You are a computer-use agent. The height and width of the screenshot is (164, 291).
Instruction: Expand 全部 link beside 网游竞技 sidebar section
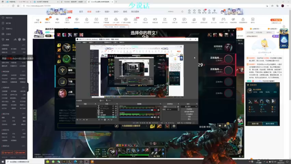click(x=24, y=45)
